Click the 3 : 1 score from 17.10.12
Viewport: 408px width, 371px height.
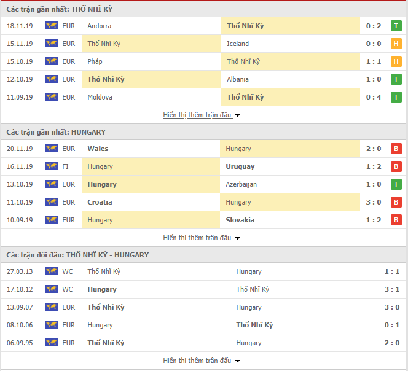click(x=392, y=289)
